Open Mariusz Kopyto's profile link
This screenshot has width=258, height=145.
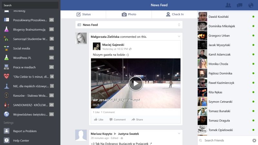point(101,134)
